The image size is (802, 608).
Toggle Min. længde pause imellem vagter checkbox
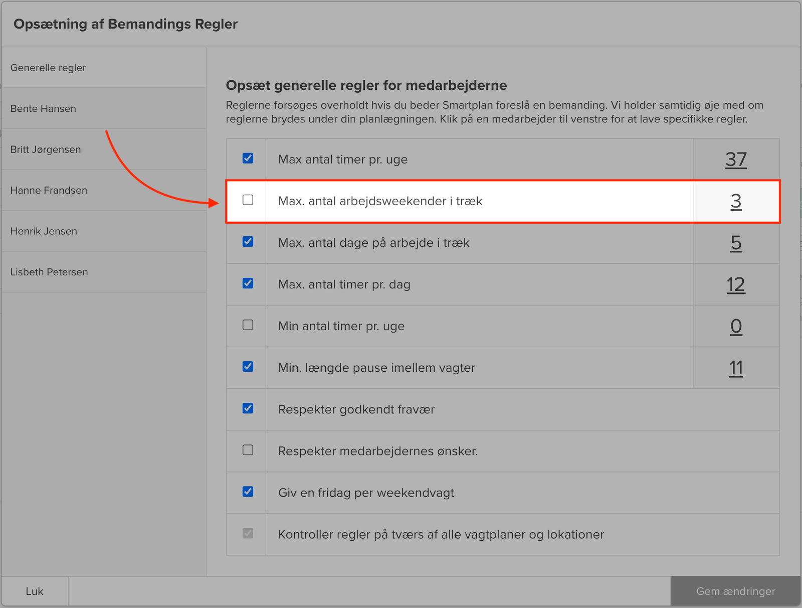tap(248, 367)
